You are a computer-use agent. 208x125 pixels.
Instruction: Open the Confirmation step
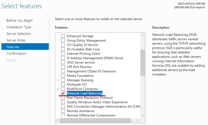[x=16, y=54]
